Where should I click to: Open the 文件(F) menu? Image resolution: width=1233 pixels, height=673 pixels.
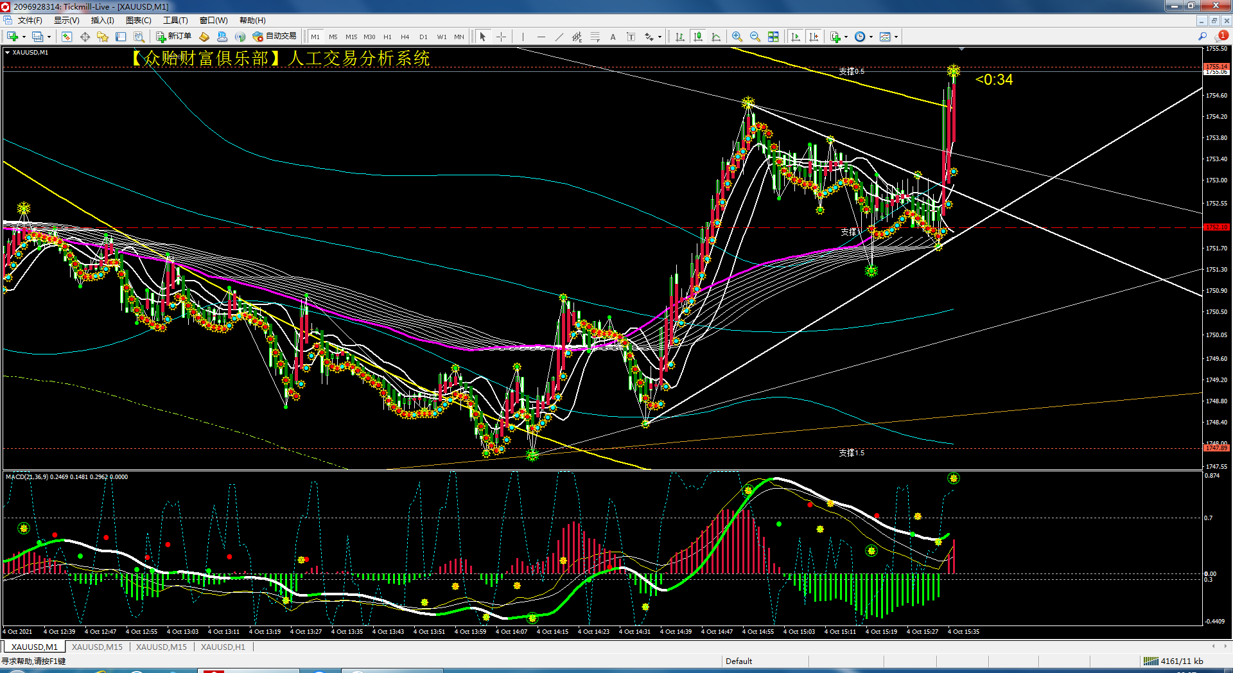(x=30, y=21)
